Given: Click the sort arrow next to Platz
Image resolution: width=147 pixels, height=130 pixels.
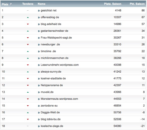Looking at the screenshot, I should (x=11, y=4).
